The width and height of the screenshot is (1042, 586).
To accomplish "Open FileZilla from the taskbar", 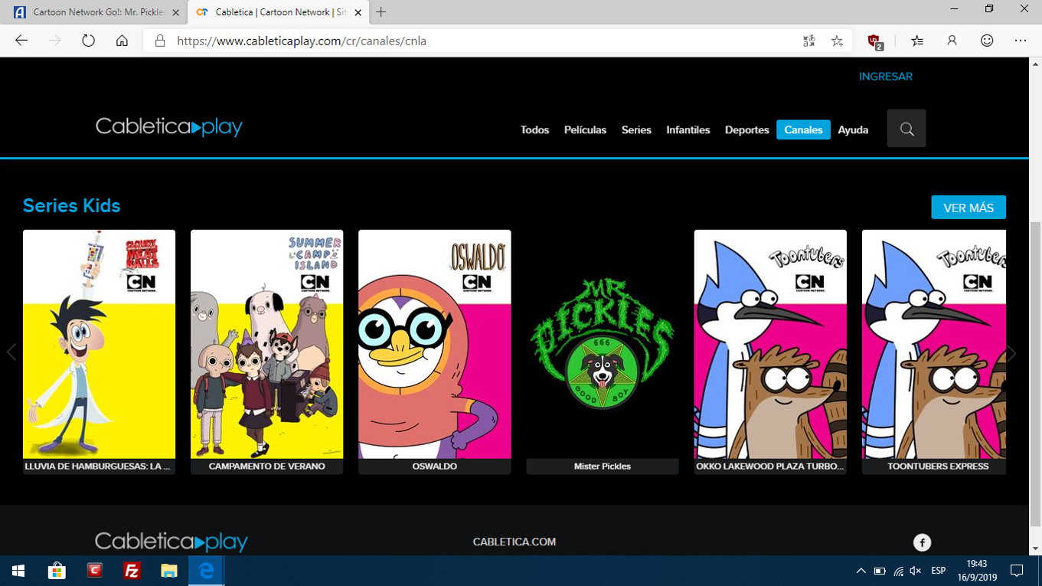I will coord(132,571).
